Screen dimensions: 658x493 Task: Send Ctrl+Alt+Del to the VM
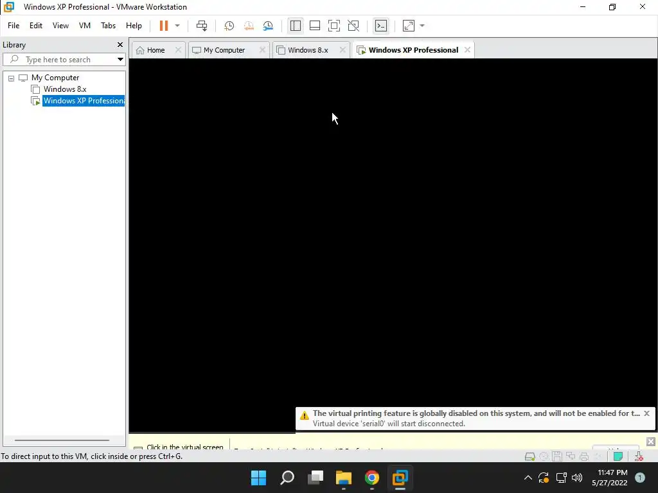pyautogui.click(x=202, y=26)
